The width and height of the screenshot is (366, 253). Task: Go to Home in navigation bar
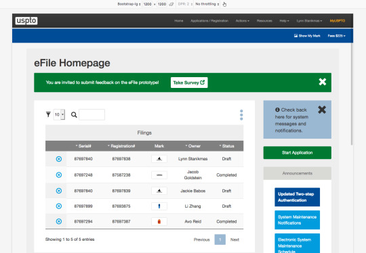point(179,21)
